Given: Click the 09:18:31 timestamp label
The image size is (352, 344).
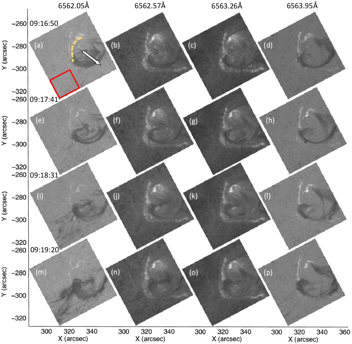Looking at the screenshot, I should pos(44,175).
